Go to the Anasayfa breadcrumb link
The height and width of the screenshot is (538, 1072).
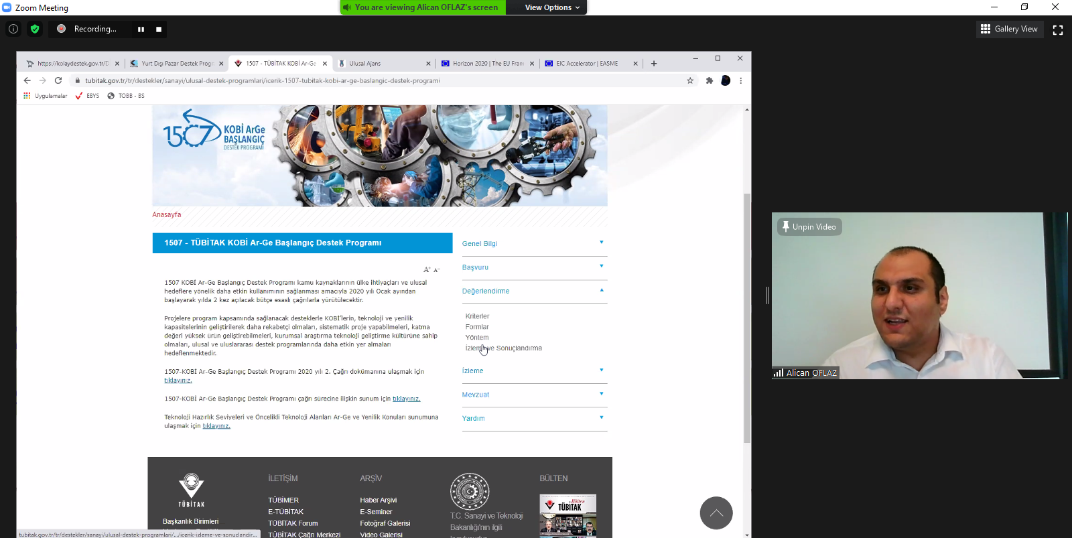(167, 214)
